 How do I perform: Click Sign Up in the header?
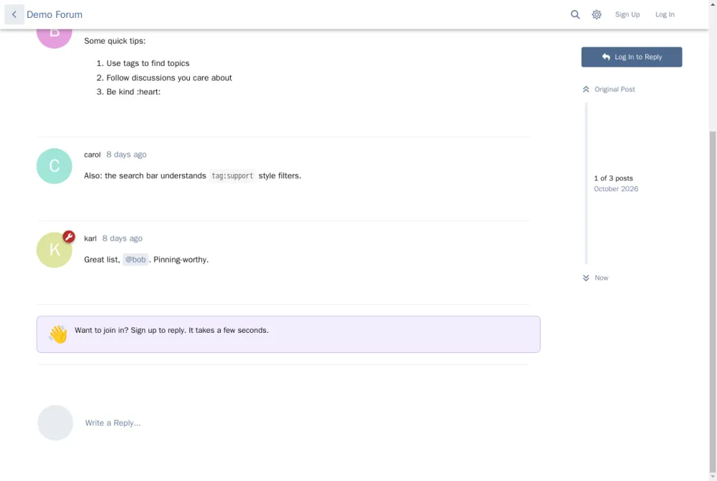click(x=627, y=14)
